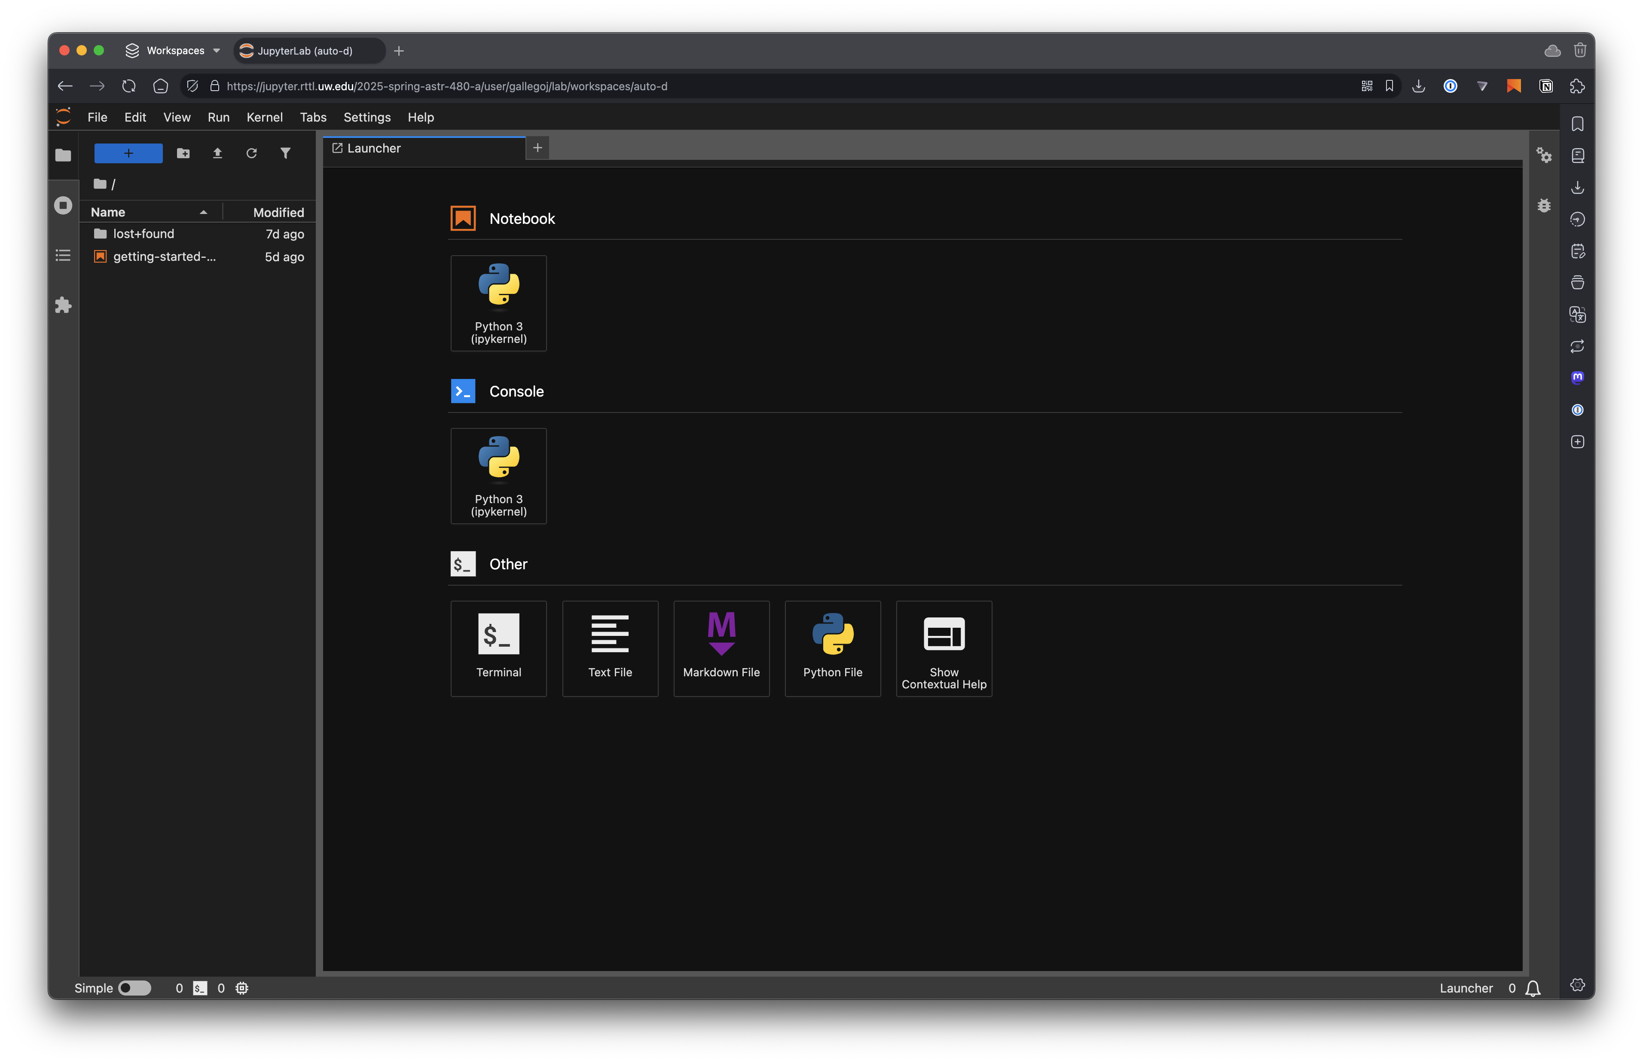The width and height of the screenshot is (1643, 1063).
Task: Upload files using the upload icon
Action: coord(217,153)
